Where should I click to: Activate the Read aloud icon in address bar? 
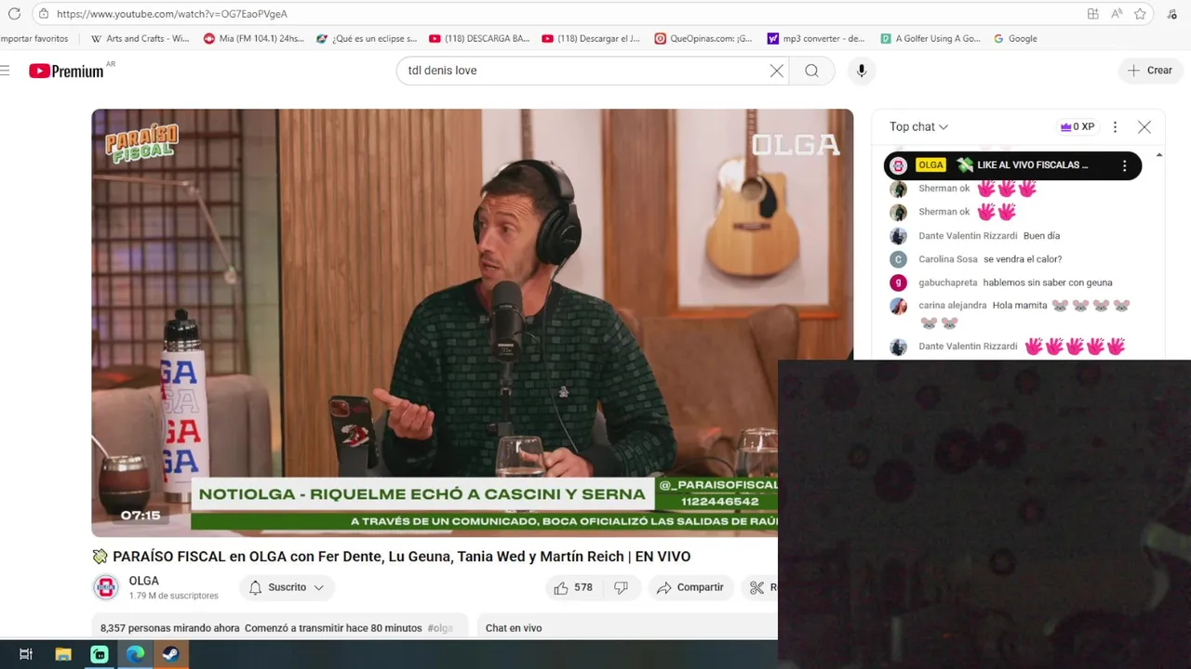pos(1117,14)
